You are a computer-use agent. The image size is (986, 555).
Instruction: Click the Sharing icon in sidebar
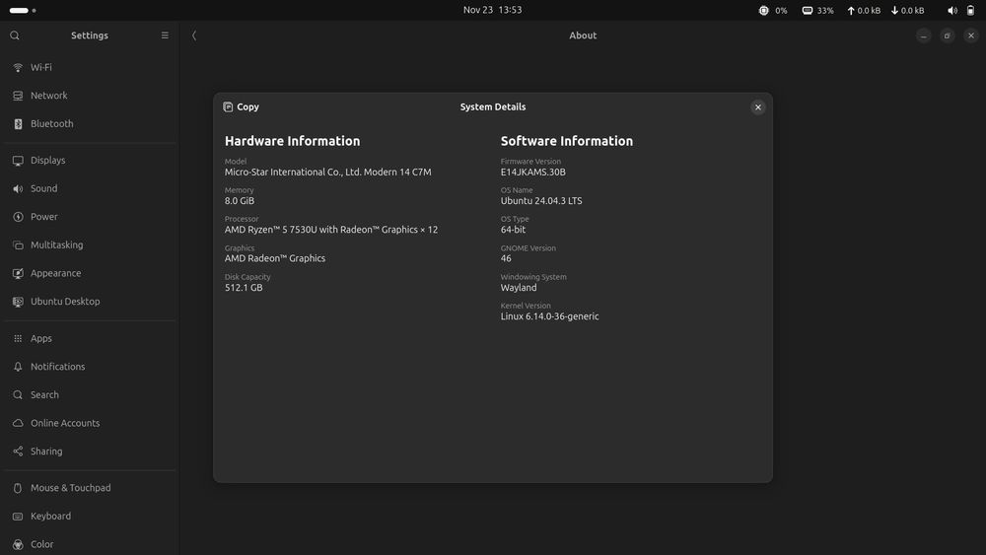pyautogui.click(x=18, y=451)
